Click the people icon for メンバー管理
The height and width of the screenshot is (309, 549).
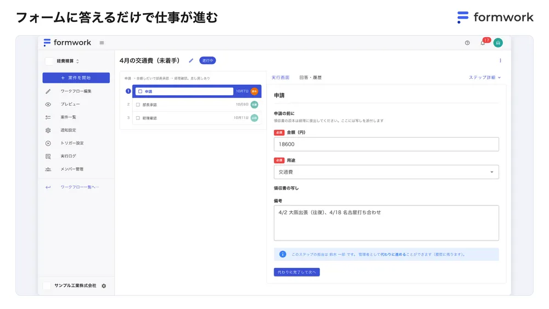(x=48, y=169)
